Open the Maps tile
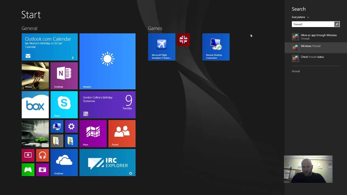 pyautogui.click(x=93, y=134)
